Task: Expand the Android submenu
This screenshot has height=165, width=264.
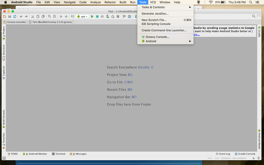Action: (x=166, y=41)
